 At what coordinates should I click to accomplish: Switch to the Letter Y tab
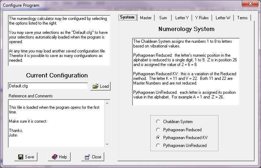182,18
